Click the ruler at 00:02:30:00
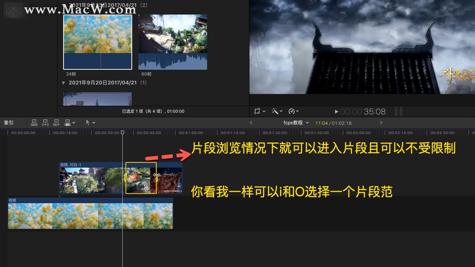475x267 pixels. pyautogui.click(x=443, y=133)
